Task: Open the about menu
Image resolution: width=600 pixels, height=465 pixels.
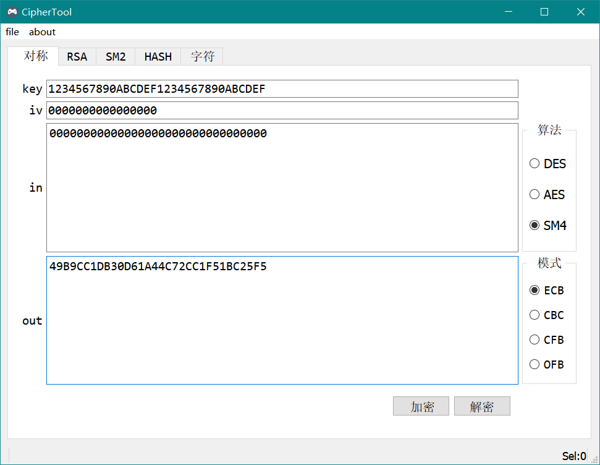Action: pos(42,32)
